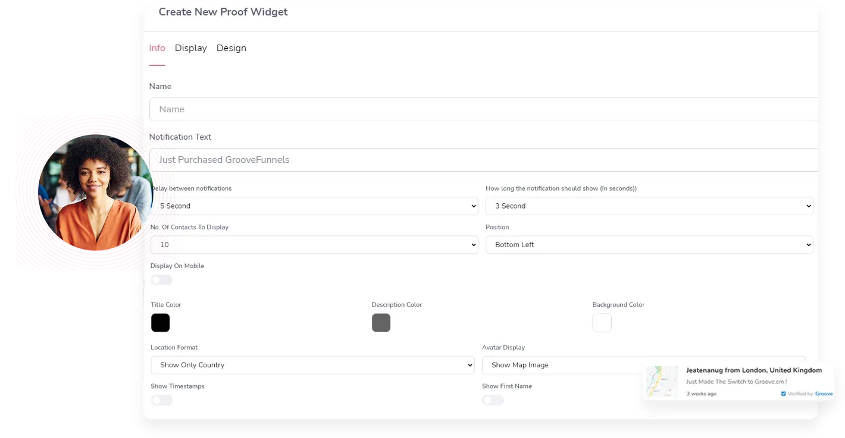Open the Location Format dropdown
The image size is (845, 438).
coord(312,365)
